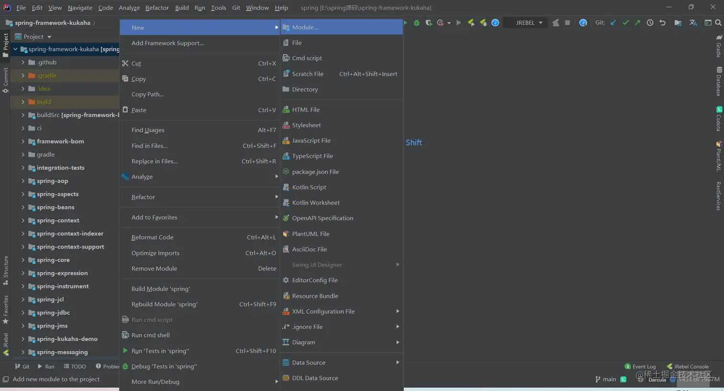Expand the spring-core module folder
Viewport: 724px width, 391px height.
(23, 260)
